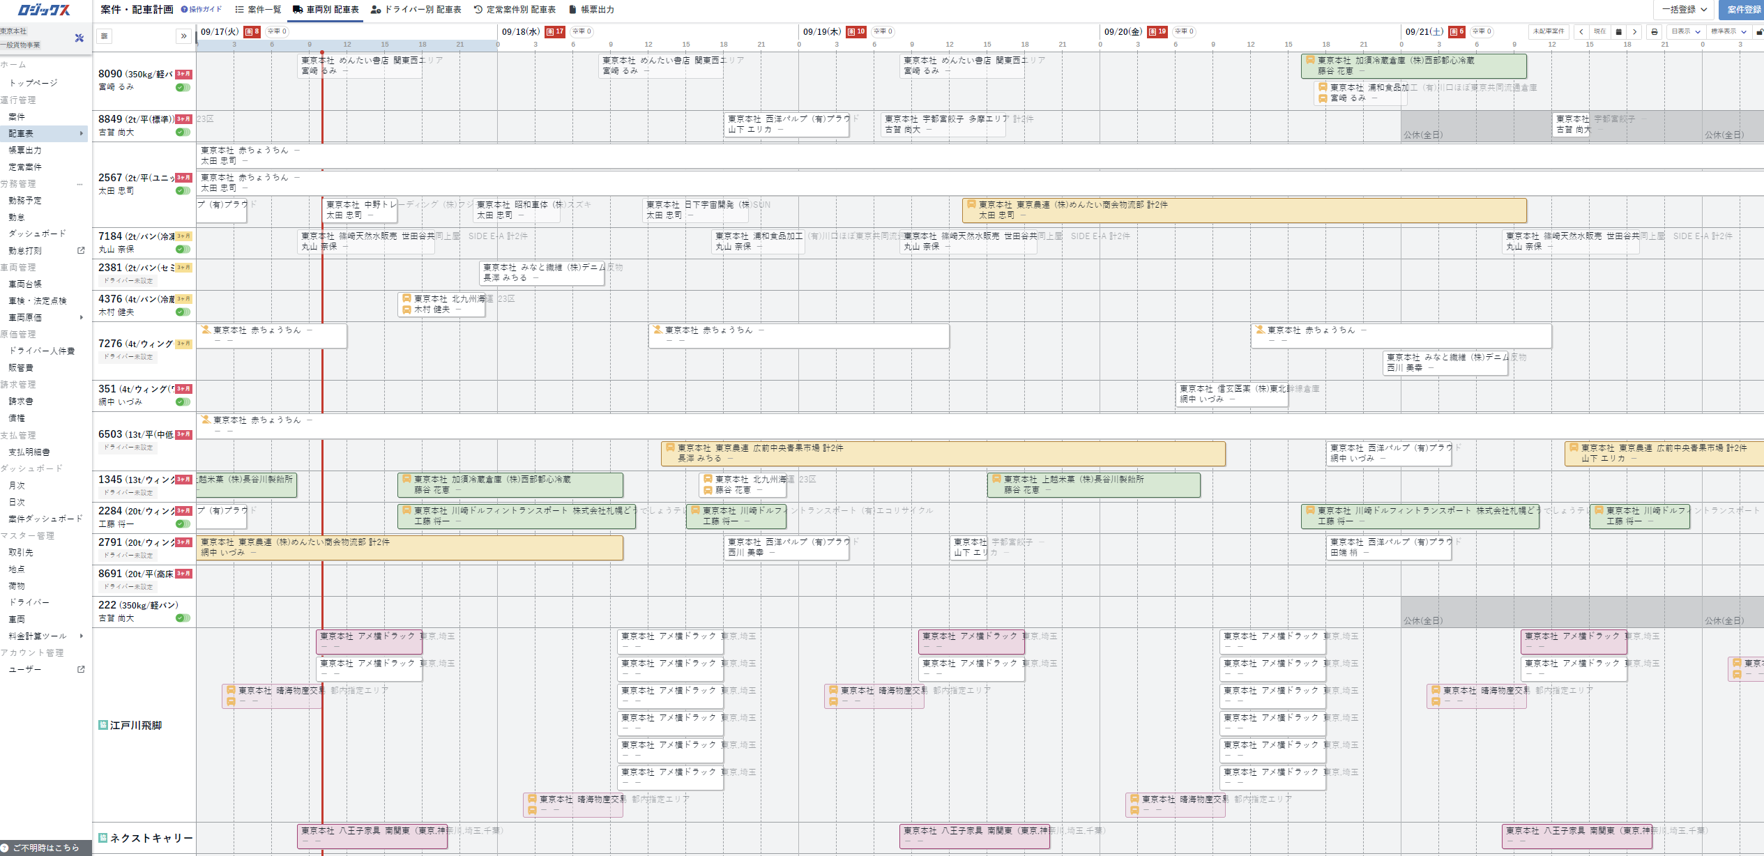
Task: Toggle green switch for vehicle 222
Action: [x=183, y=618]
